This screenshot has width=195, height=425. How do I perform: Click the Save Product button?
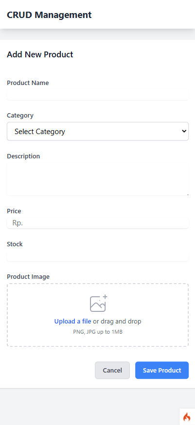pyautogui.click(x=162, y=370)
